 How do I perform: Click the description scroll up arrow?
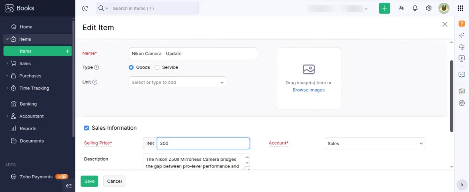tap(247, 157)
